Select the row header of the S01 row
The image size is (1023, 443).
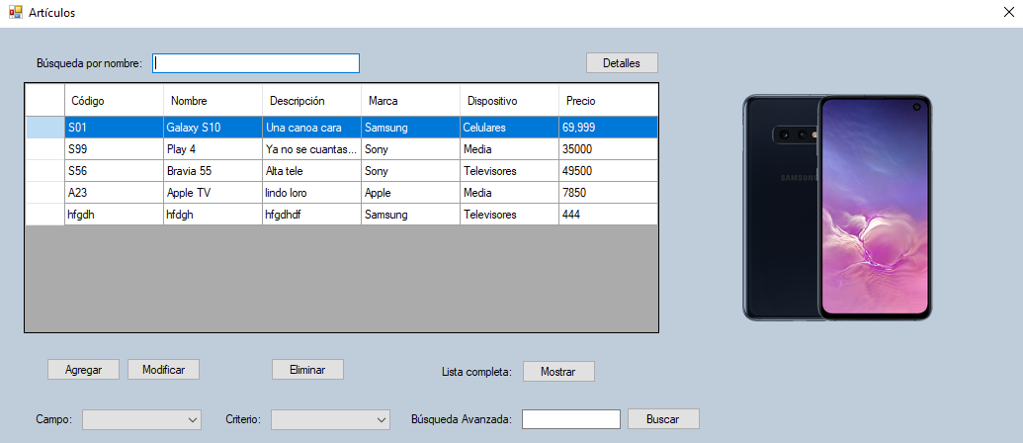[45, 128]
